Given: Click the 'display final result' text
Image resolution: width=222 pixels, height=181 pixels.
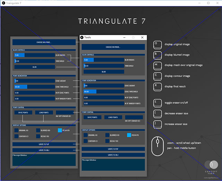Looking at the screenshot, I should click(175, 87).
